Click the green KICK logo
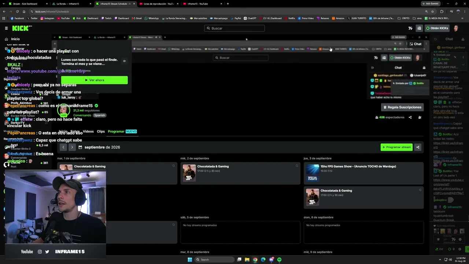 click(x=21, y=28)
